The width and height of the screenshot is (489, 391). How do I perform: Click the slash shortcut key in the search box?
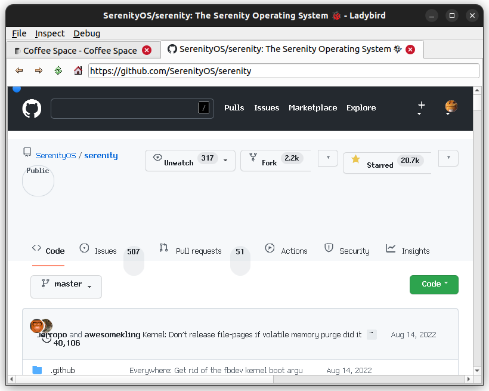tap(203, 107)
